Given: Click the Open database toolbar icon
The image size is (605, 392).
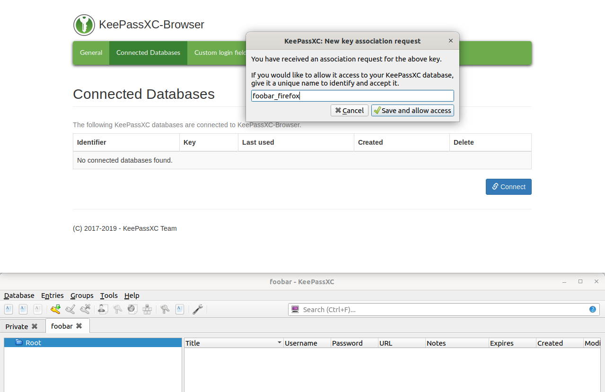Looking at the screenshot, I should 23,309.
